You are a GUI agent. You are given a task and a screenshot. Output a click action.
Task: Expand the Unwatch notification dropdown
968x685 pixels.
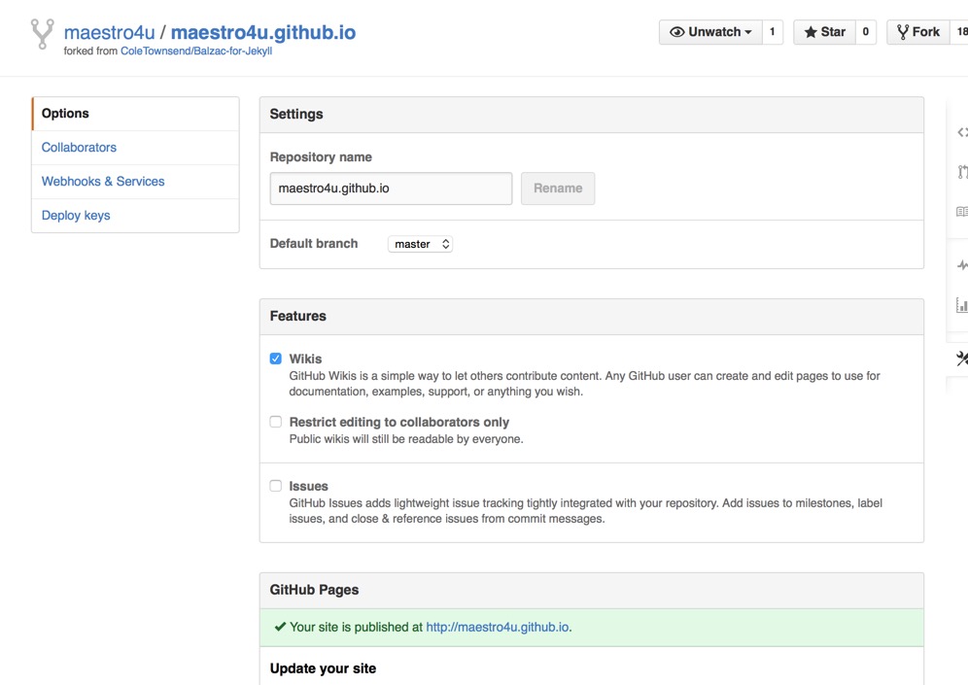[x=710, y=32]
